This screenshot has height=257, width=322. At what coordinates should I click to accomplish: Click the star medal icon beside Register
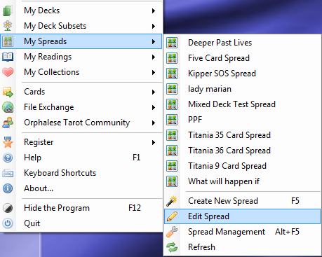pyautogui.click(x=8, y=142)
